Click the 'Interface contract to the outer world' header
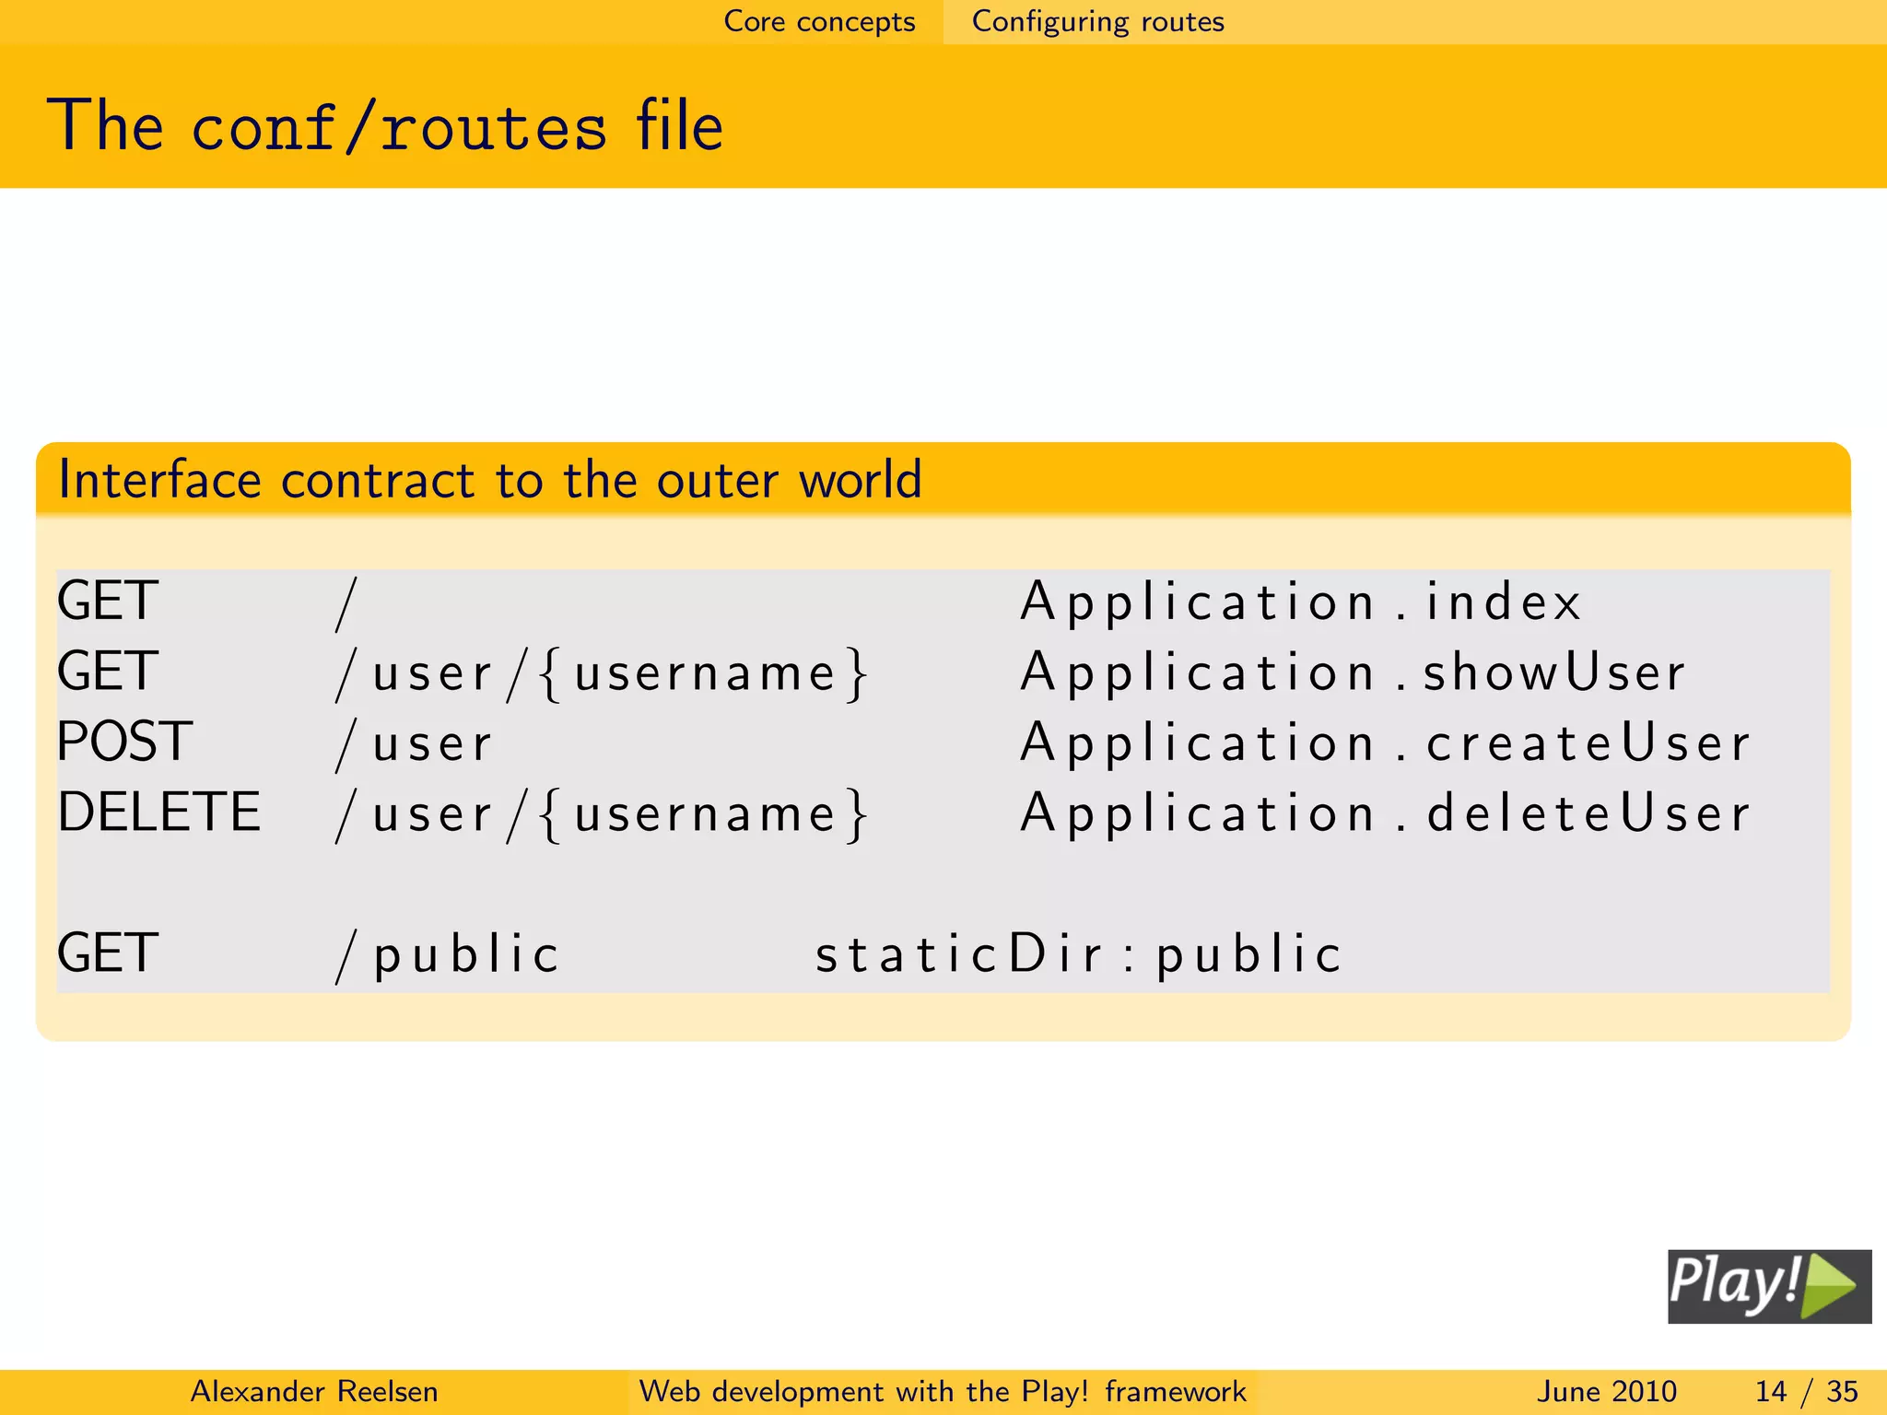Screen dimensions: 1887x1415 coord(489,480)
